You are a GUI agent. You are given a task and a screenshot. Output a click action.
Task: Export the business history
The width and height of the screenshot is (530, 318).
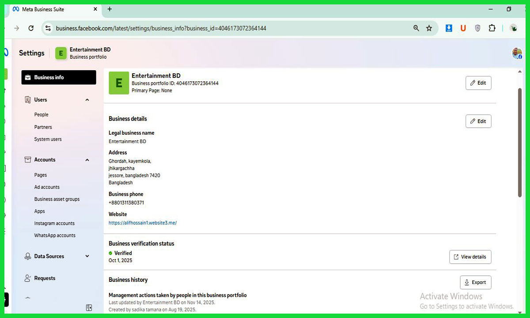pyautogui.click(x=475, y=283)
